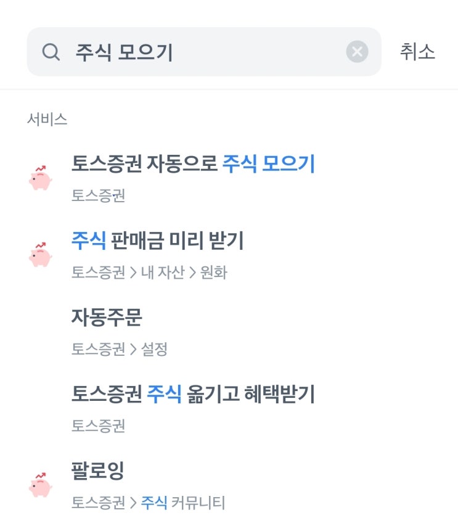Open 토스증권 주식 옮기고 혜택받기 result

coord(193,394)
